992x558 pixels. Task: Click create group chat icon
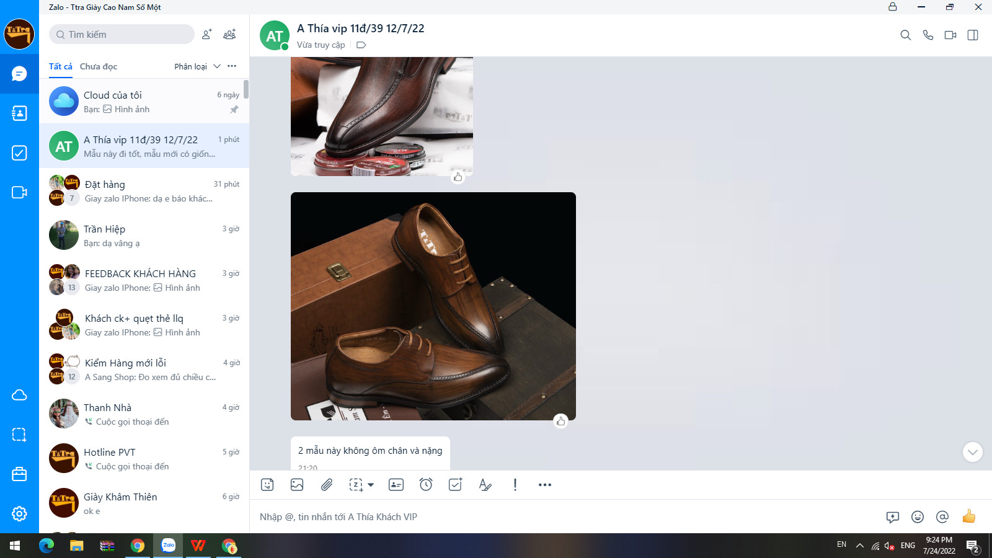(229, 35)
